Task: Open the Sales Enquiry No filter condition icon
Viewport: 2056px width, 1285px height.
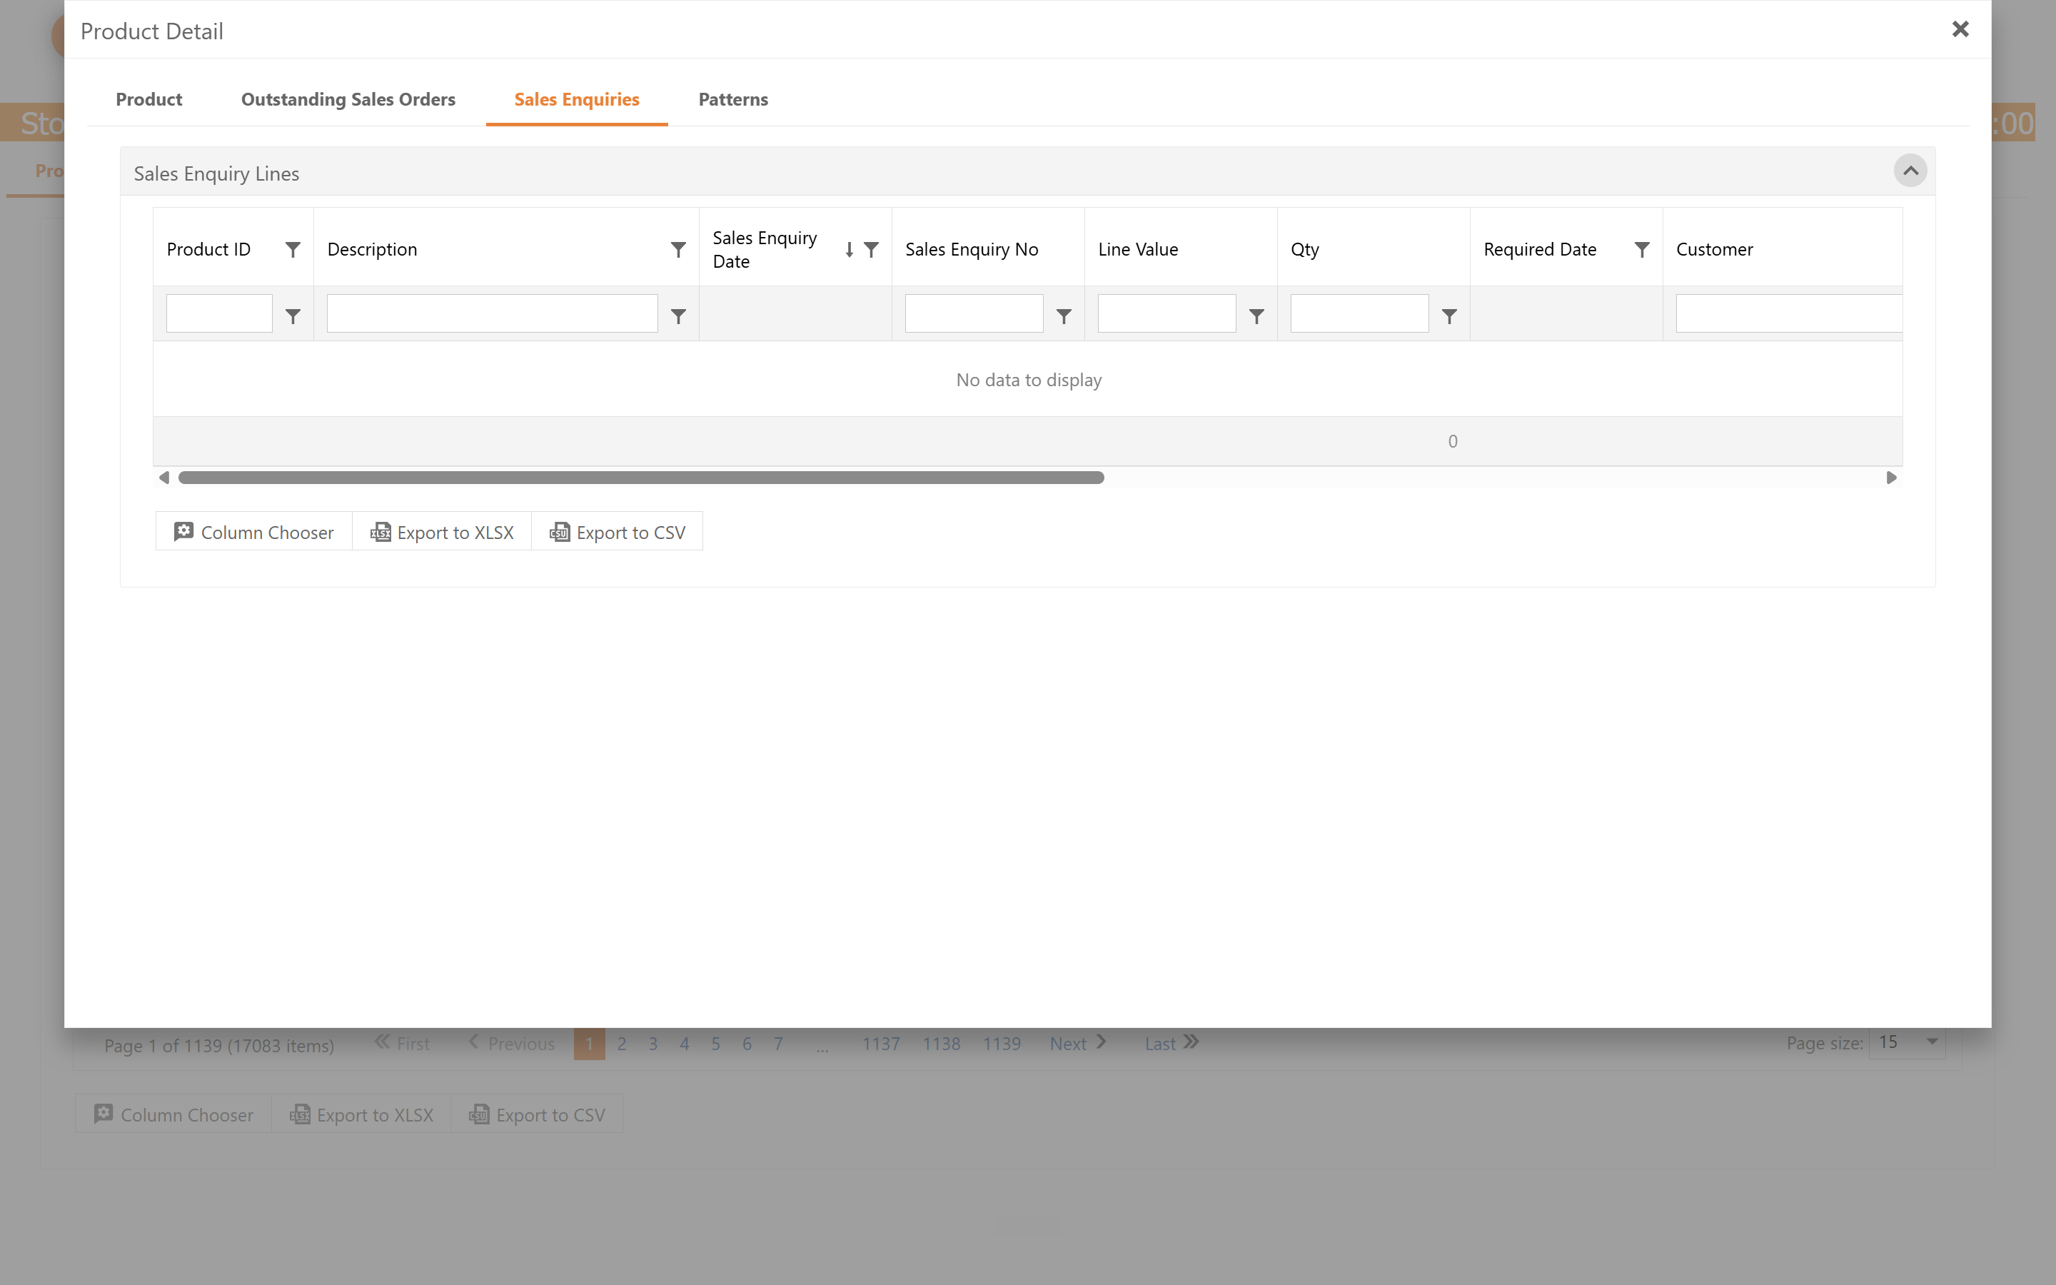Action: coord(1064,316)
